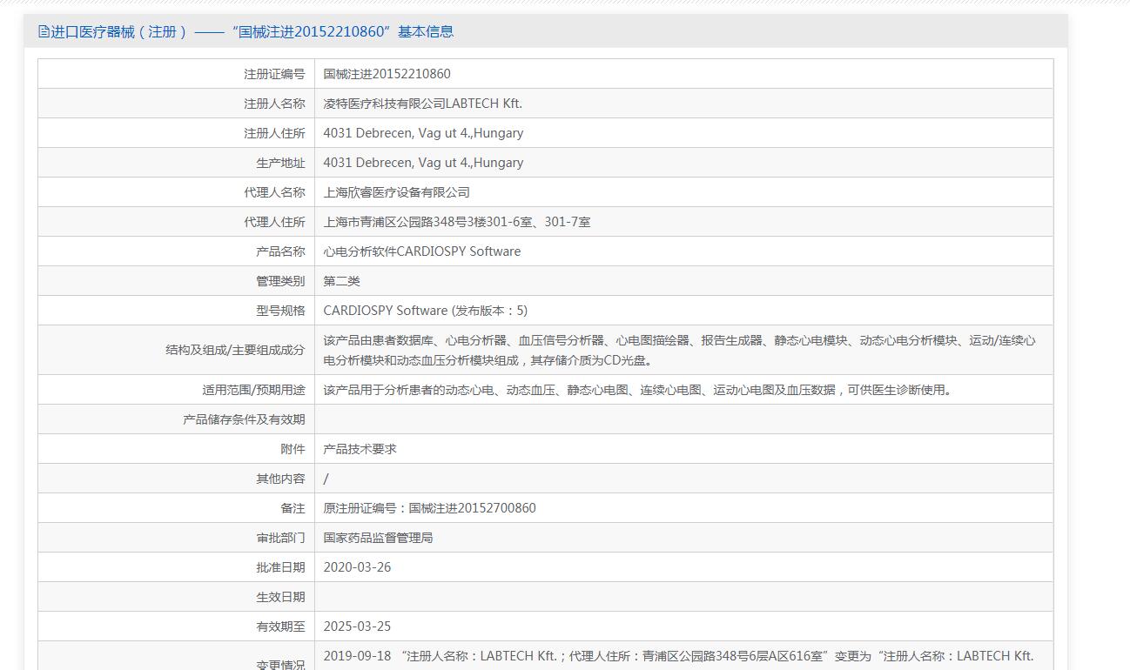Click the value 上海欣睿医疗设备有限公司
This screenshot has width=1130, height=670.
click(x=397, y=192)
